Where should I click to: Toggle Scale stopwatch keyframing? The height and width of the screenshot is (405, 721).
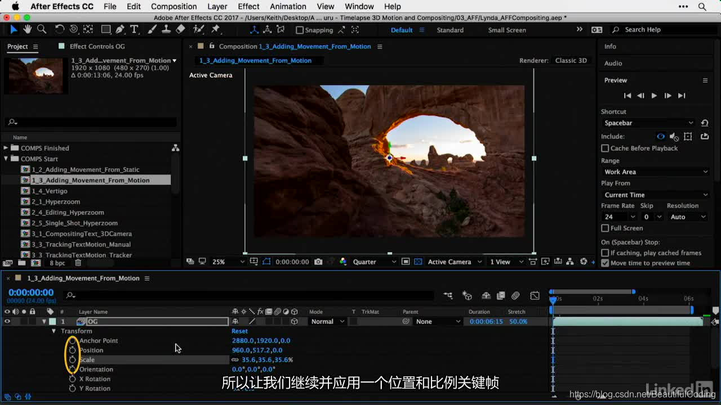[72, 359]
